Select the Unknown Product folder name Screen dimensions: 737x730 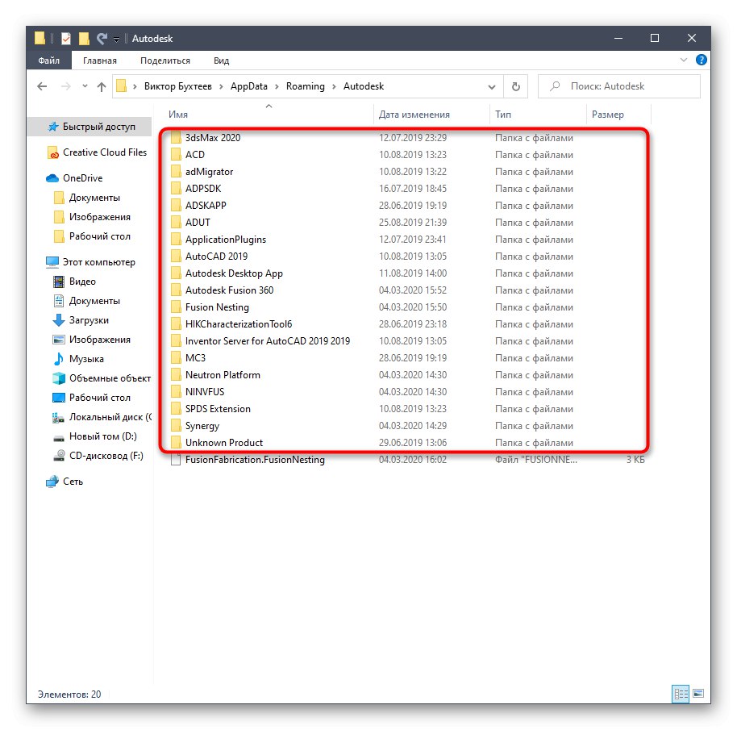click(x=223, y=443)
